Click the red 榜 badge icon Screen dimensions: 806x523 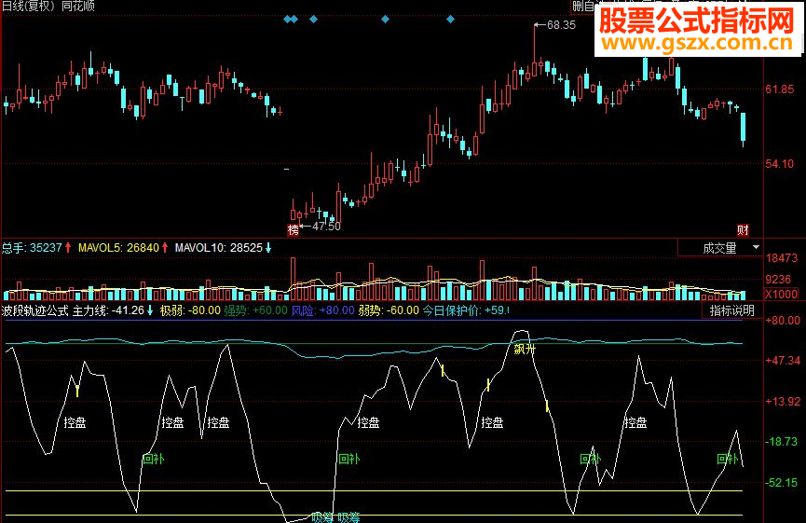293,230
